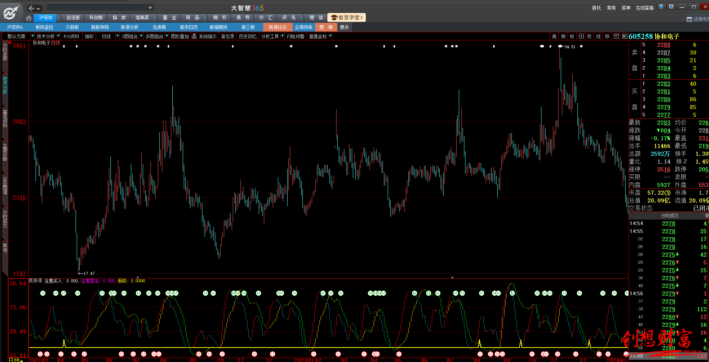Click the 慧搜 button

click(x=326, y=27)
